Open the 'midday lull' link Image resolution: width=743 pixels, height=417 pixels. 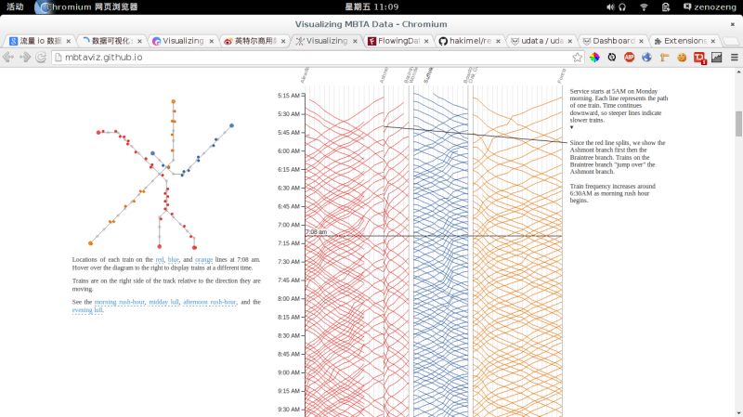coord(164,302)
